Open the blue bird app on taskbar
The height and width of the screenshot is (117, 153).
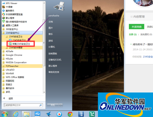point(48,114)
